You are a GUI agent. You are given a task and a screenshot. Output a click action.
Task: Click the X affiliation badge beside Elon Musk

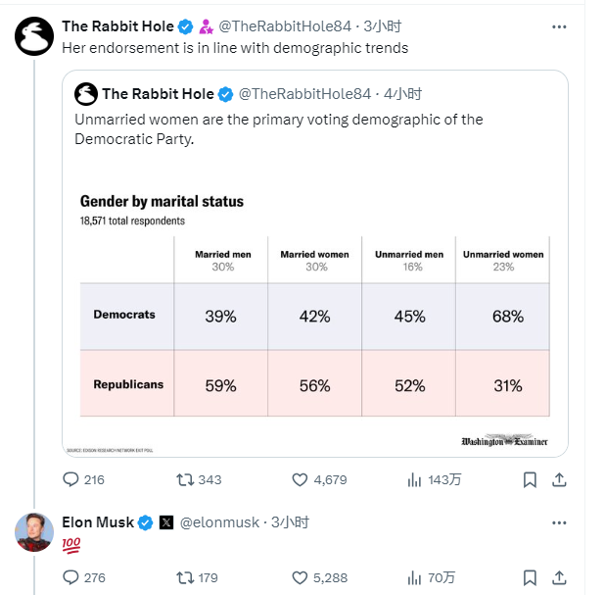tap(166, 522)
